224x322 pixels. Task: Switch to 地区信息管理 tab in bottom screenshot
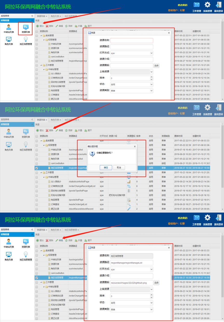point(71,230)
